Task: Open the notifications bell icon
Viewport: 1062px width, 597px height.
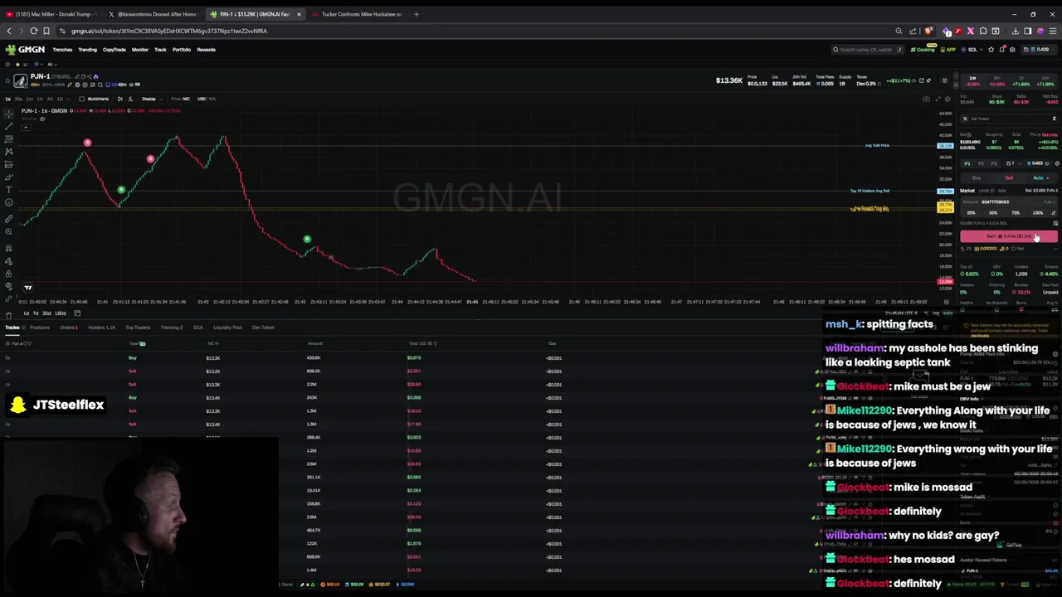Action: pos(1002,50)
